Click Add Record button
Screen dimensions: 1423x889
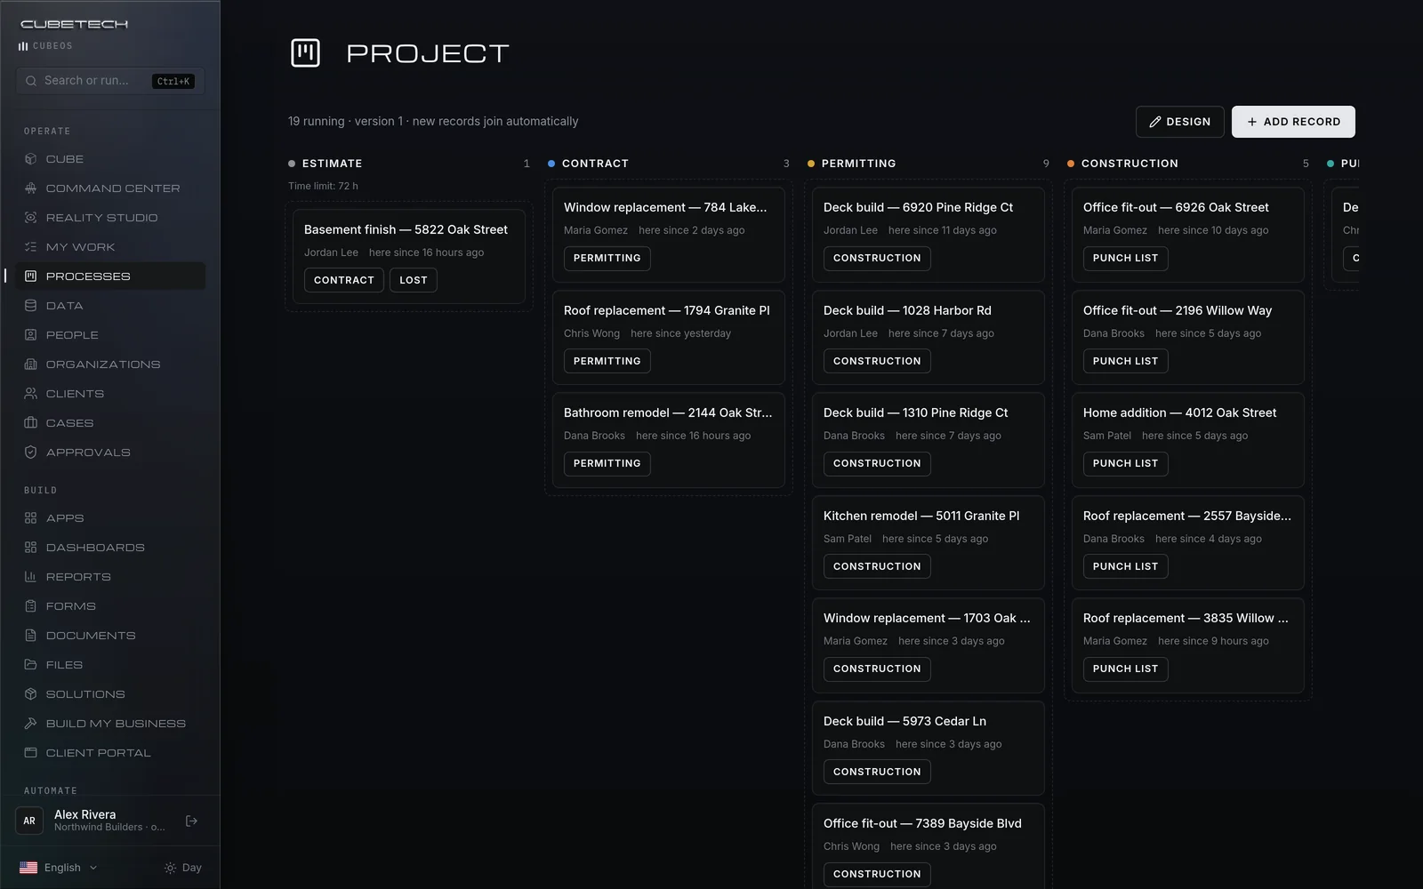1293,122
